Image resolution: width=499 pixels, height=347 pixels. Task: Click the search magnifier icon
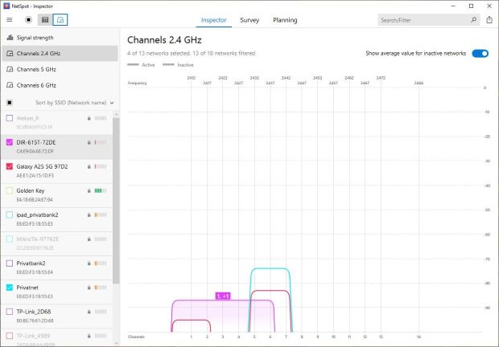[x=473, y=20]
